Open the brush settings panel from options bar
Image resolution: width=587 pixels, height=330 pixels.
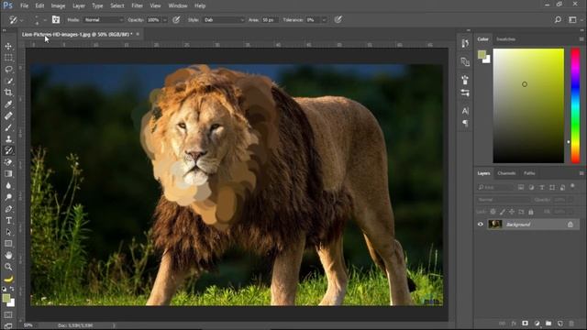tap(55, 19)
